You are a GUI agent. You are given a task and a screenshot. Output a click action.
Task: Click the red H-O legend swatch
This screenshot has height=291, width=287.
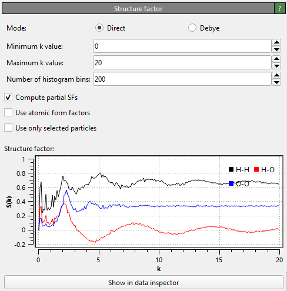(256, 169)
